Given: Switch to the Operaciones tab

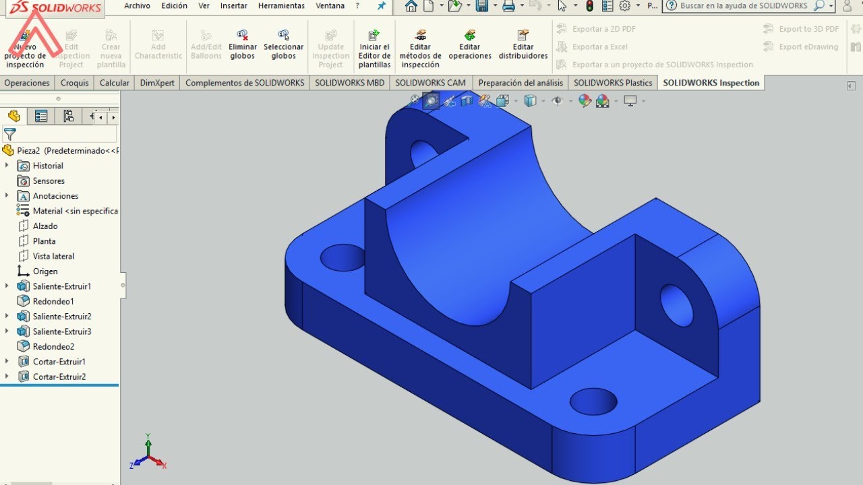Looking at the screenshot, I should pos(27,83).
